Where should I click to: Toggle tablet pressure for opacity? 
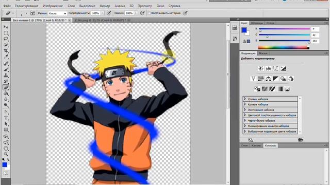109,13
